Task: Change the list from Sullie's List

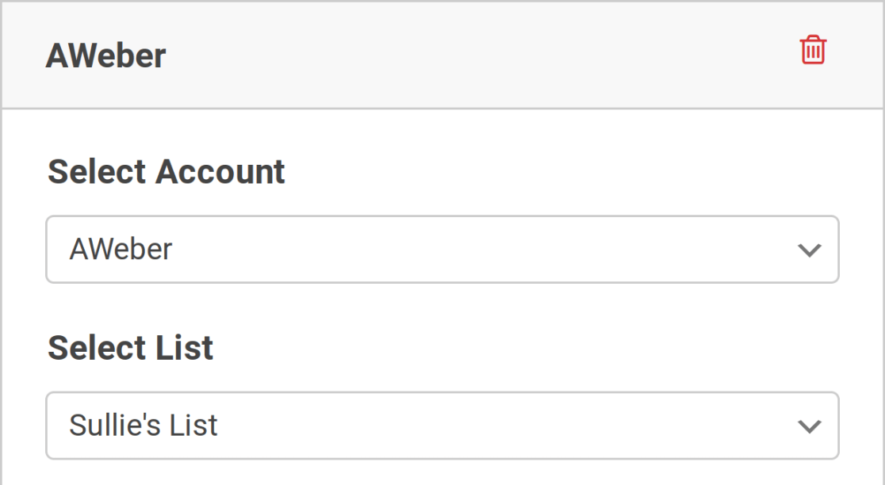Action: [x=442, y=426]
